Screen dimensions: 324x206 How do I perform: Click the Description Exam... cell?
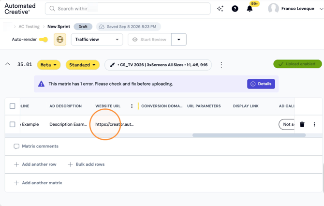tap(68, 124)
